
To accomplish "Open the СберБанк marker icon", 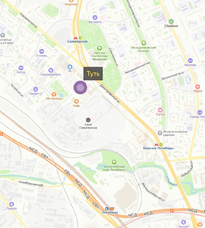I will click(171, 22).
